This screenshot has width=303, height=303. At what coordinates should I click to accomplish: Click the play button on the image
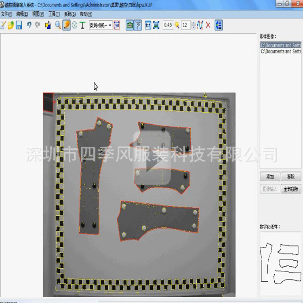(152, 158)
